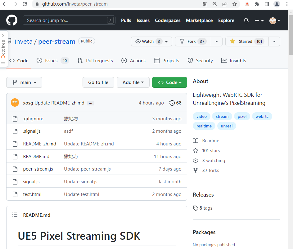Bookmark the page with the address bar star

[x=235, y=4]
